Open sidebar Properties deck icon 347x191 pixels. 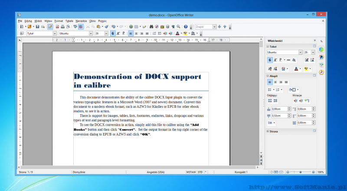click(321, 49)
